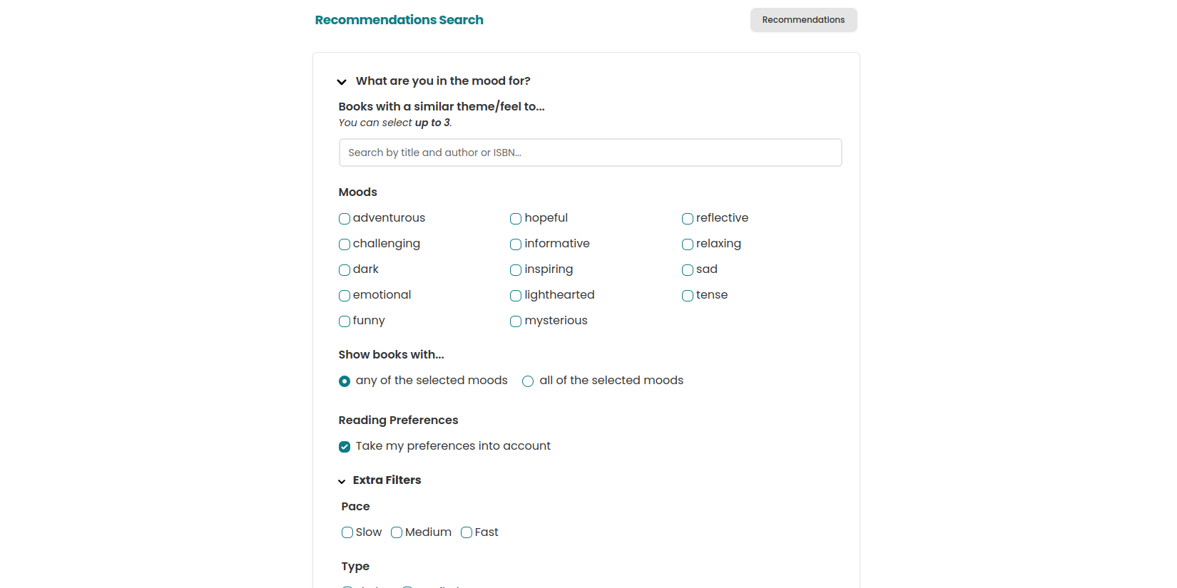This screenshot has width=1177, height=588.
Task: Collapse the "What are you in the mood for?" section
Action: pos(342,82)
